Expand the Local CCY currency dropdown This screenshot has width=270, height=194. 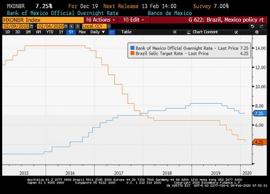[109, 27]
